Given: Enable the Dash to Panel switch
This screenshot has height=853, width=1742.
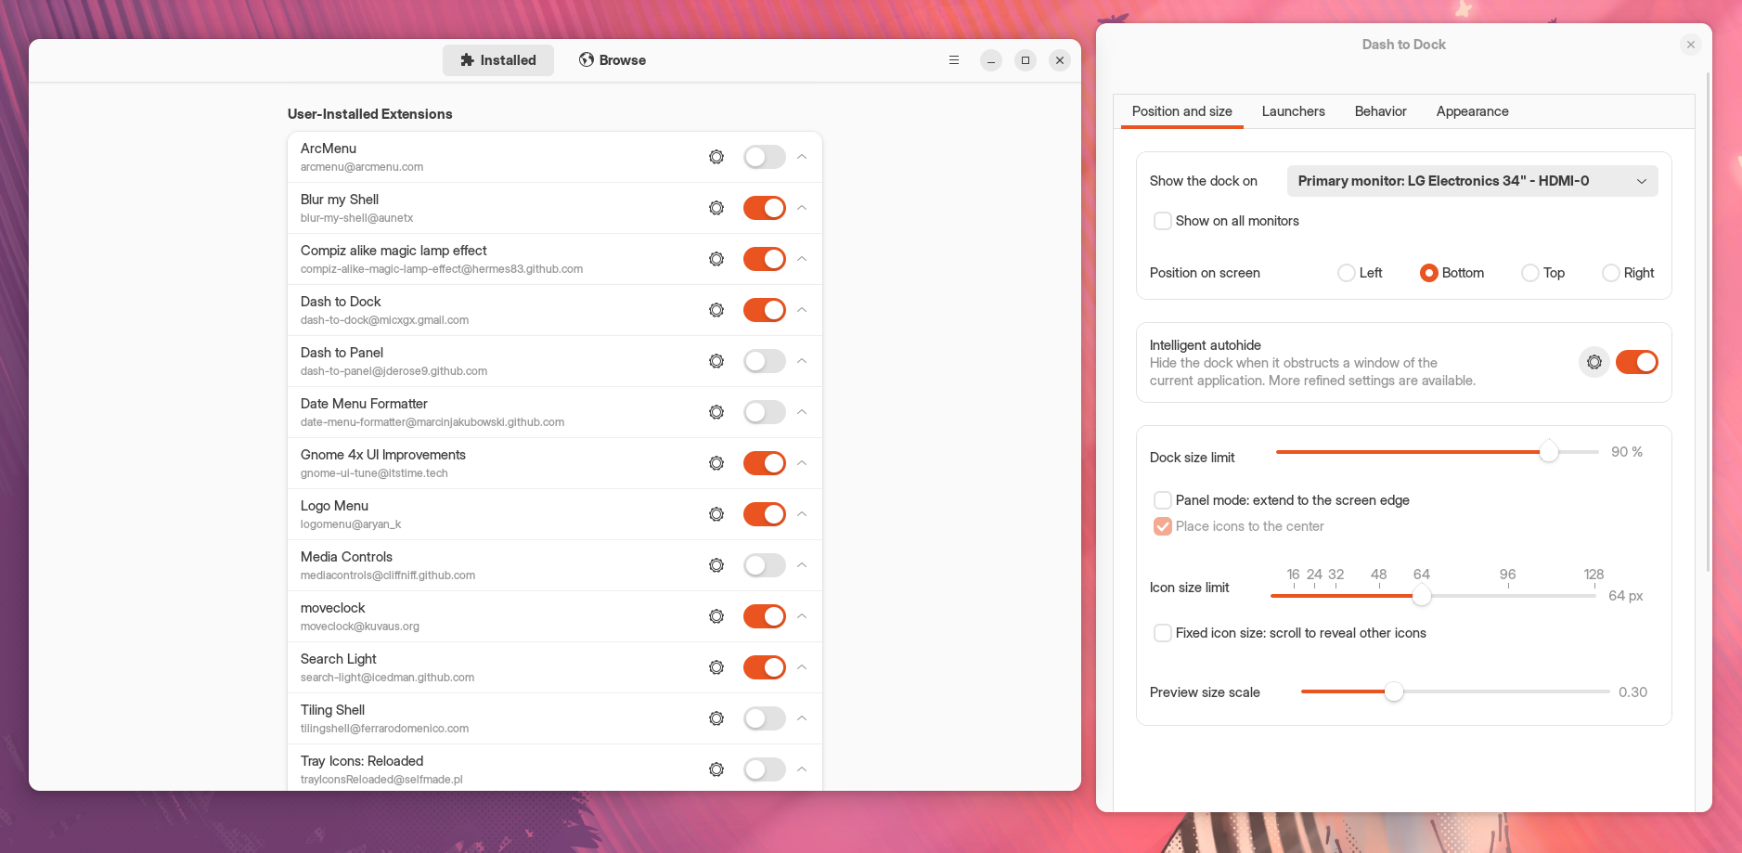Looking at the screenshot, I should [765, 361].
